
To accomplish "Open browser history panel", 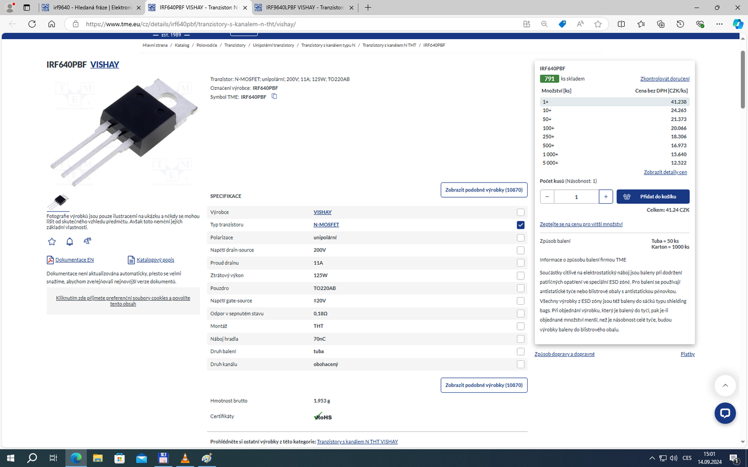I will tap(680, 24).
